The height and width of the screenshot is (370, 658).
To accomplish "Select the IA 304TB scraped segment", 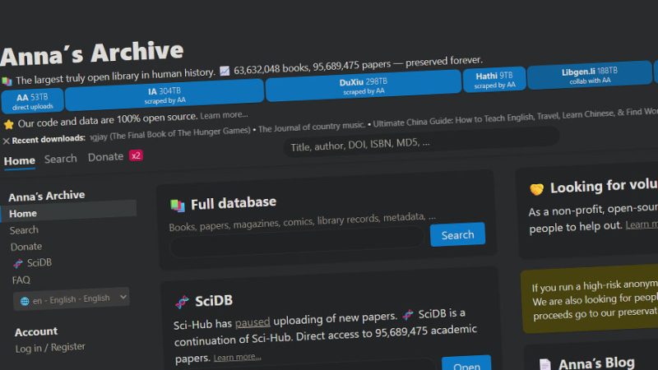I will 164,95.
